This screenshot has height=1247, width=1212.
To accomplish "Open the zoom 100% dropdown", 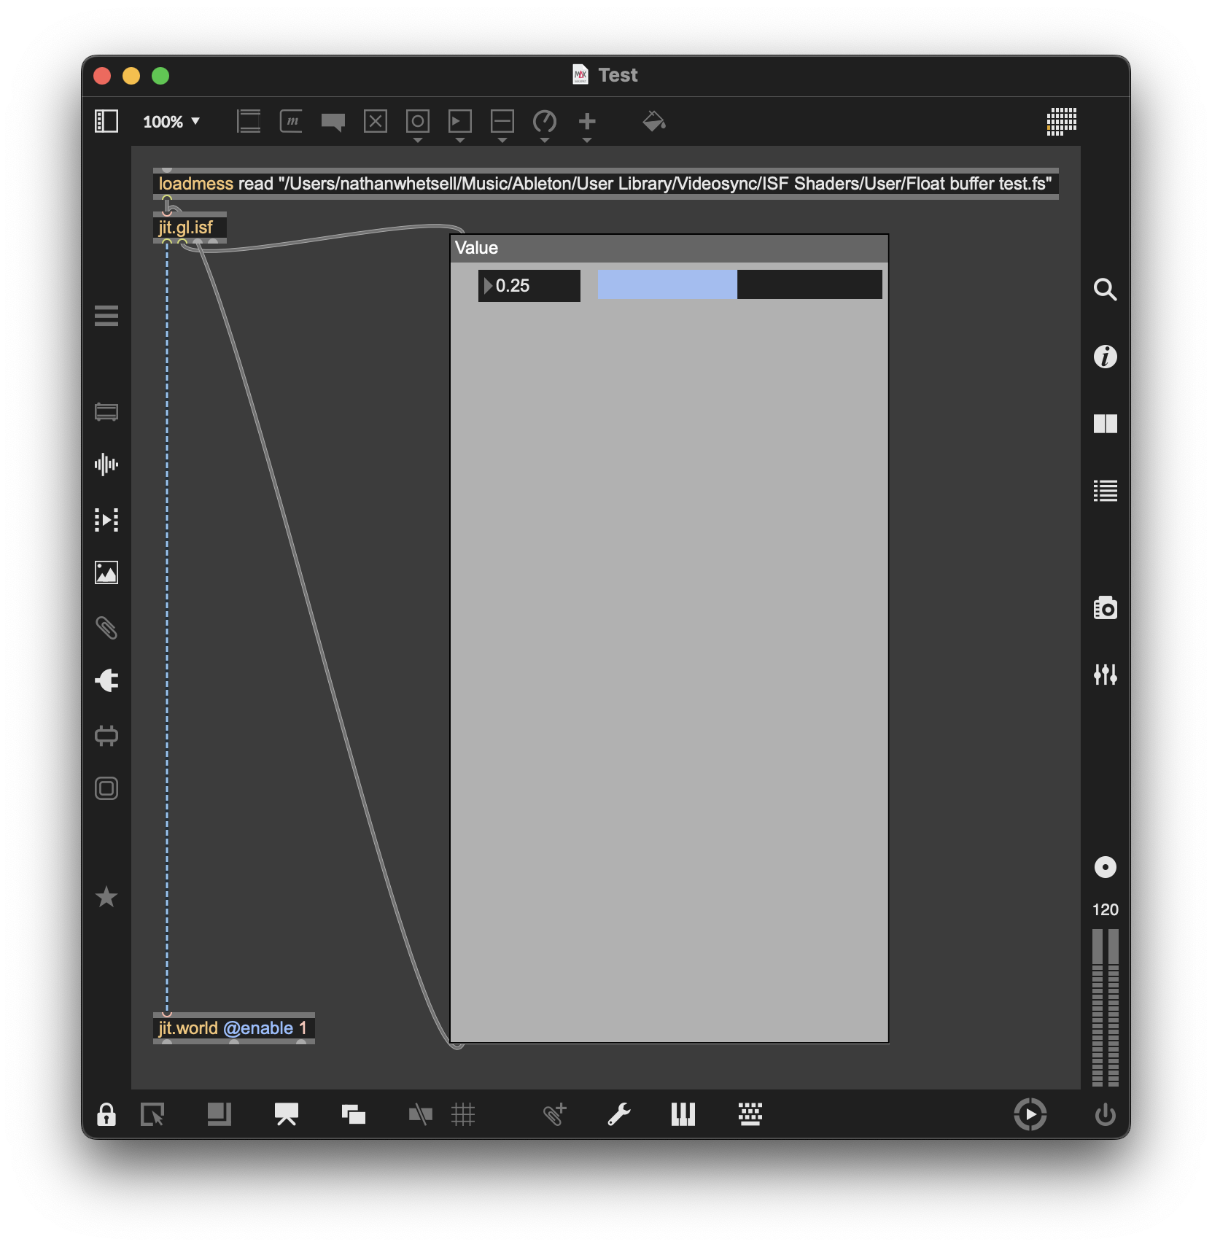I will [171, 122].
